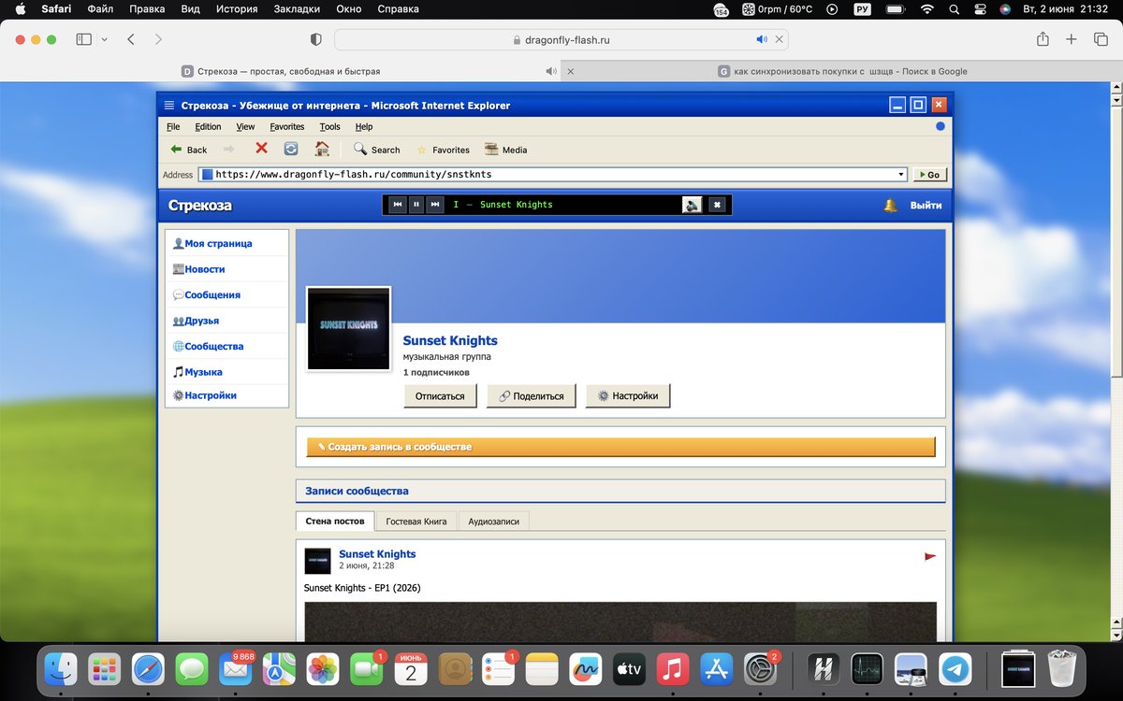
Task: Open Media in the IE toolbar
Action: click(506, 150)
